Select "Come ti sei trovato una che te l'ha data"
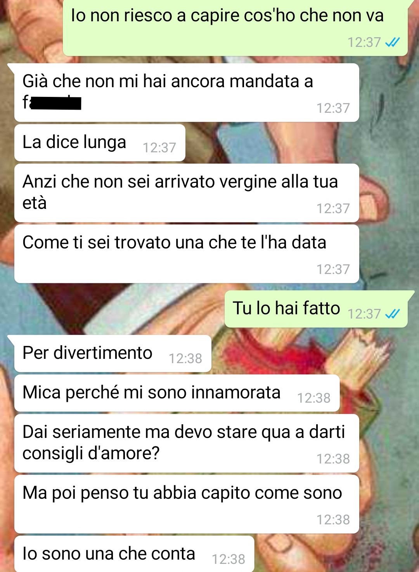 tap(187, 254)
